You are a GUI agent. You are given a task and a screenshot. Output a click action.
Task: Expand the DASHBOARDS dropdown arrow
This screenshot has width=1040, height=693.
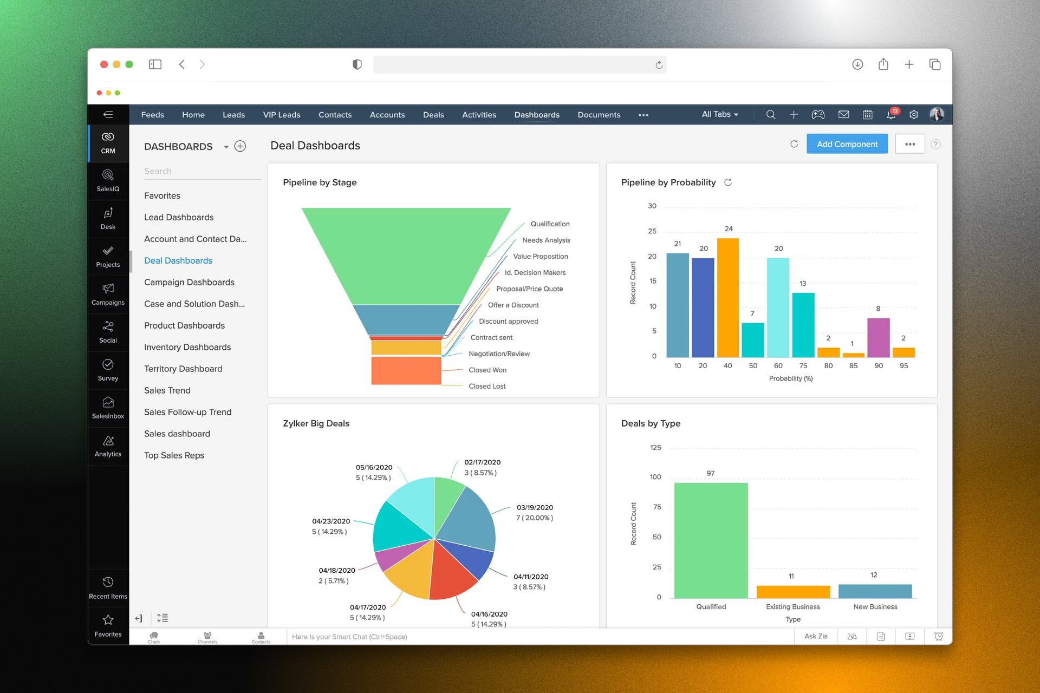coord(226,147)
